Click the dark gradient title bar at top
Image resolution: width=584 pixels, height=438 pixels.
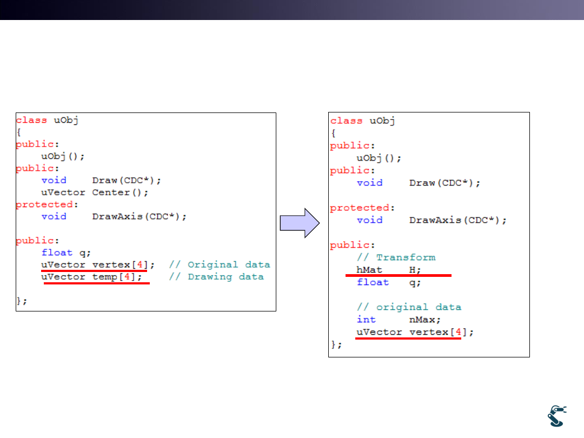tap(292, 10)
